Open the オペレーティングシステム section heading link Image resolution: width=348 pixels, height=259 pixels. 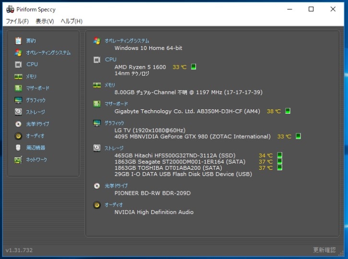[x=127, y=41]
